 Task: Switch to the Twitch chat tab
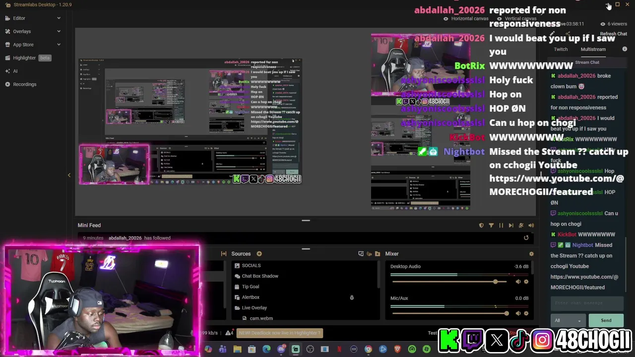coord(561,49)
